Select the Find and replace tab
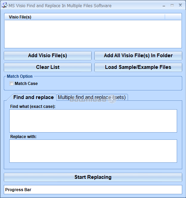Screen dimensions: 186x198 coord(34,97)
